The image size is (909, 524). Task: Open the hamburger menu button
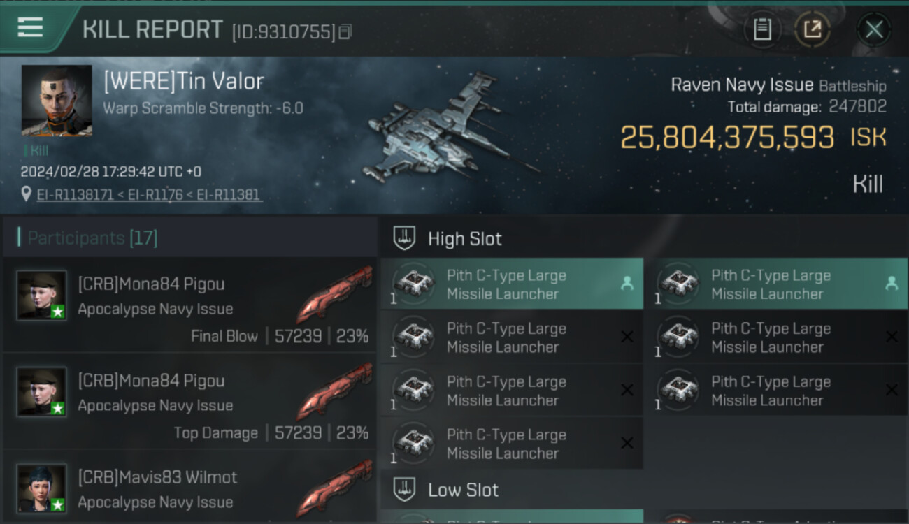[x=30, y=27]
